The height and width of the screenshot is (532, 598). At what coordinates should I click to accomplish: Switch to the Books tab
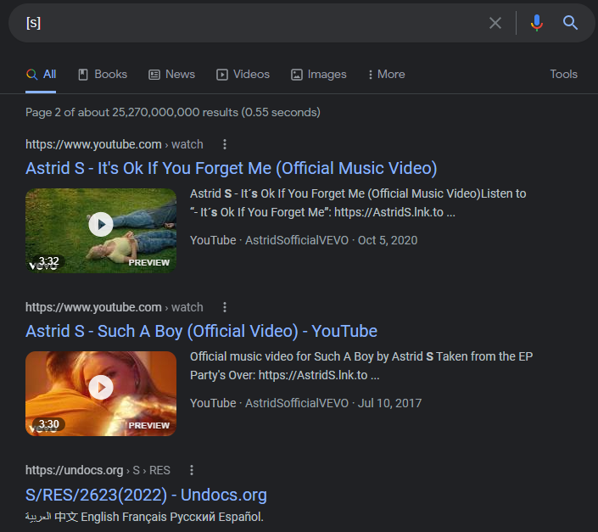[103, 75]
